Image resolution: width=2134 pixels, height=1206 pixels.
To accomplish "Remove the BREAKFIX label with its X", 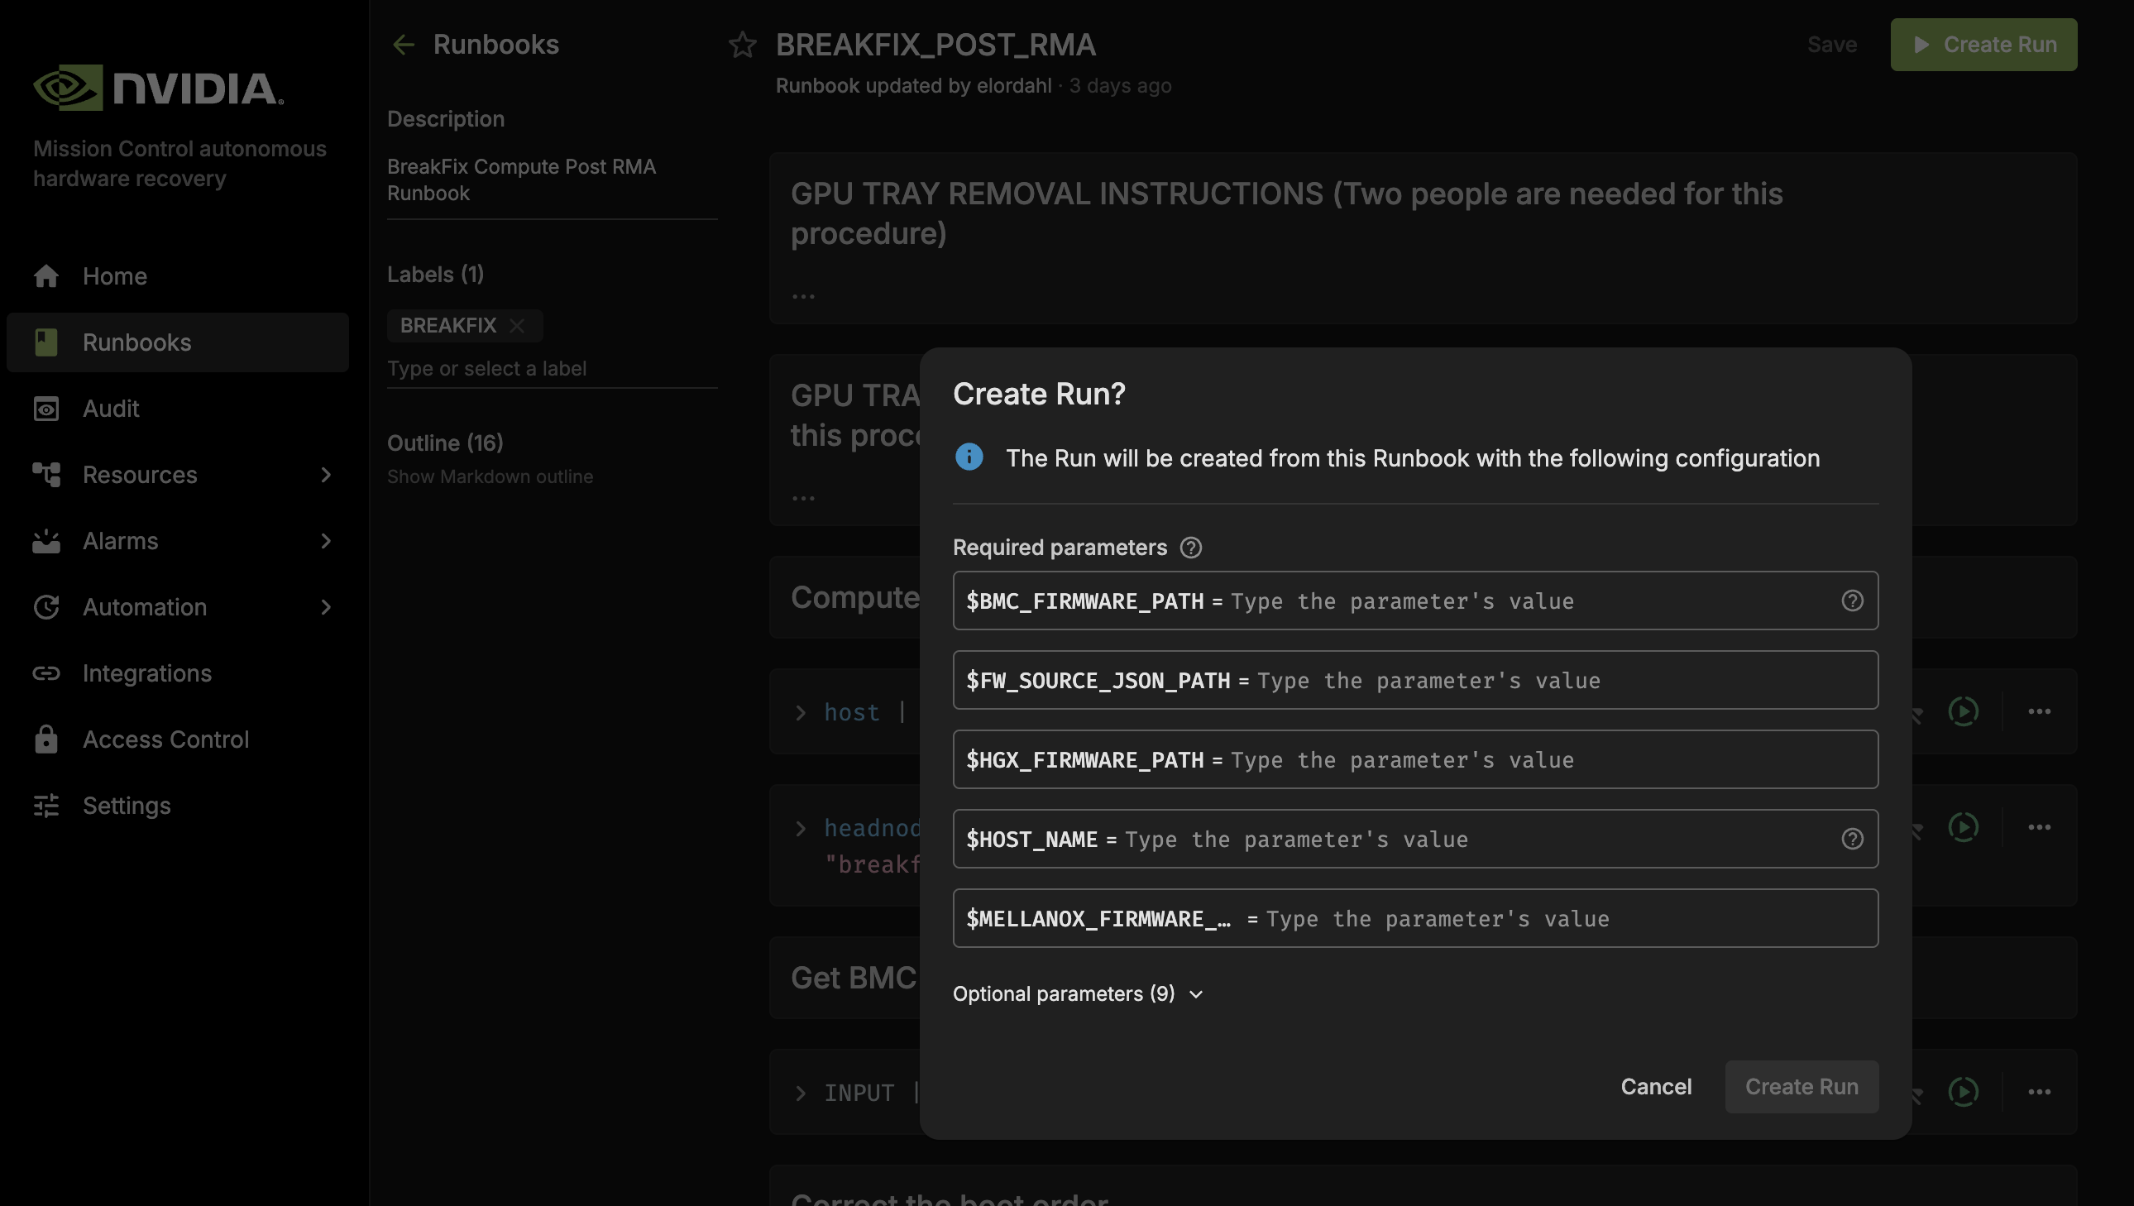I will (x=517, y=326).
